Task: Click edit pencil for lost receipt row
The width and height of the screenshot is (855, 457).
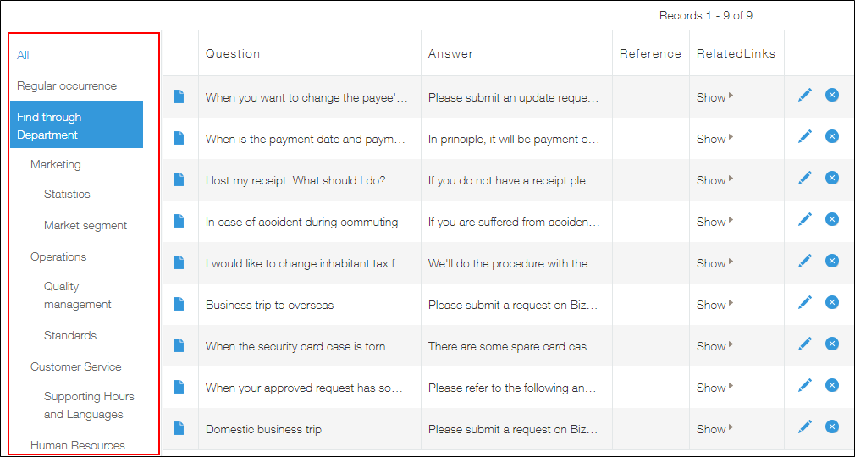Action: pyautogui.click(x=805, y=178)
